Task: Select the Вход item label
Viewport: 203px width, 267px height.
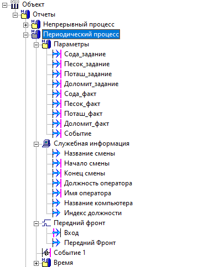Action: pos(71,233)
